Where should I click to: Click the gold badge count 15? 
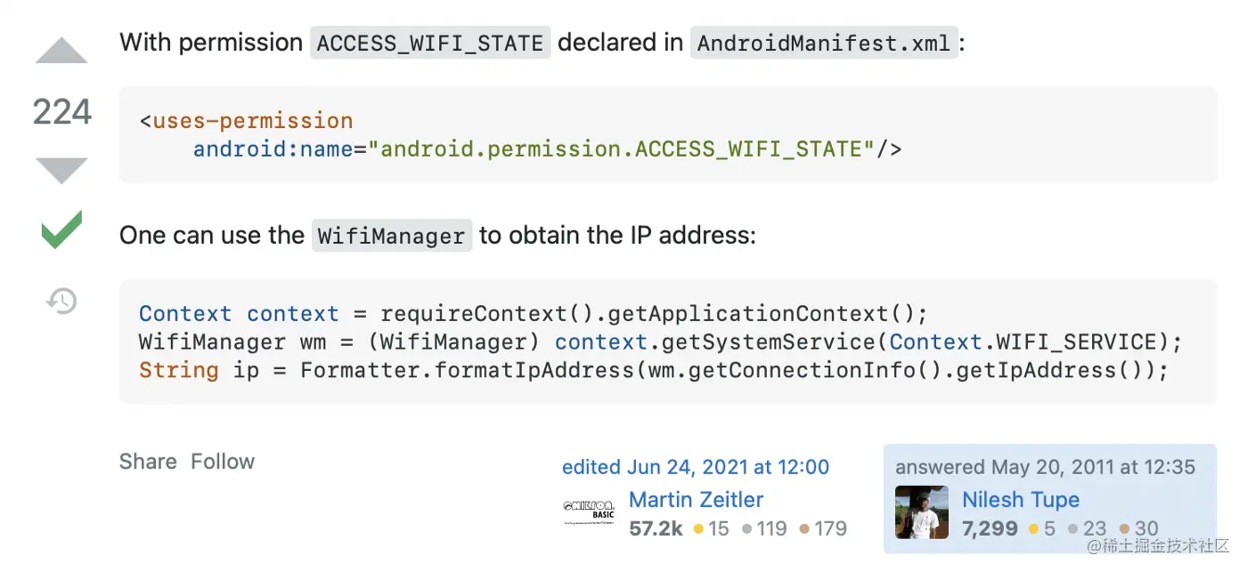click(x=712, y=529)
